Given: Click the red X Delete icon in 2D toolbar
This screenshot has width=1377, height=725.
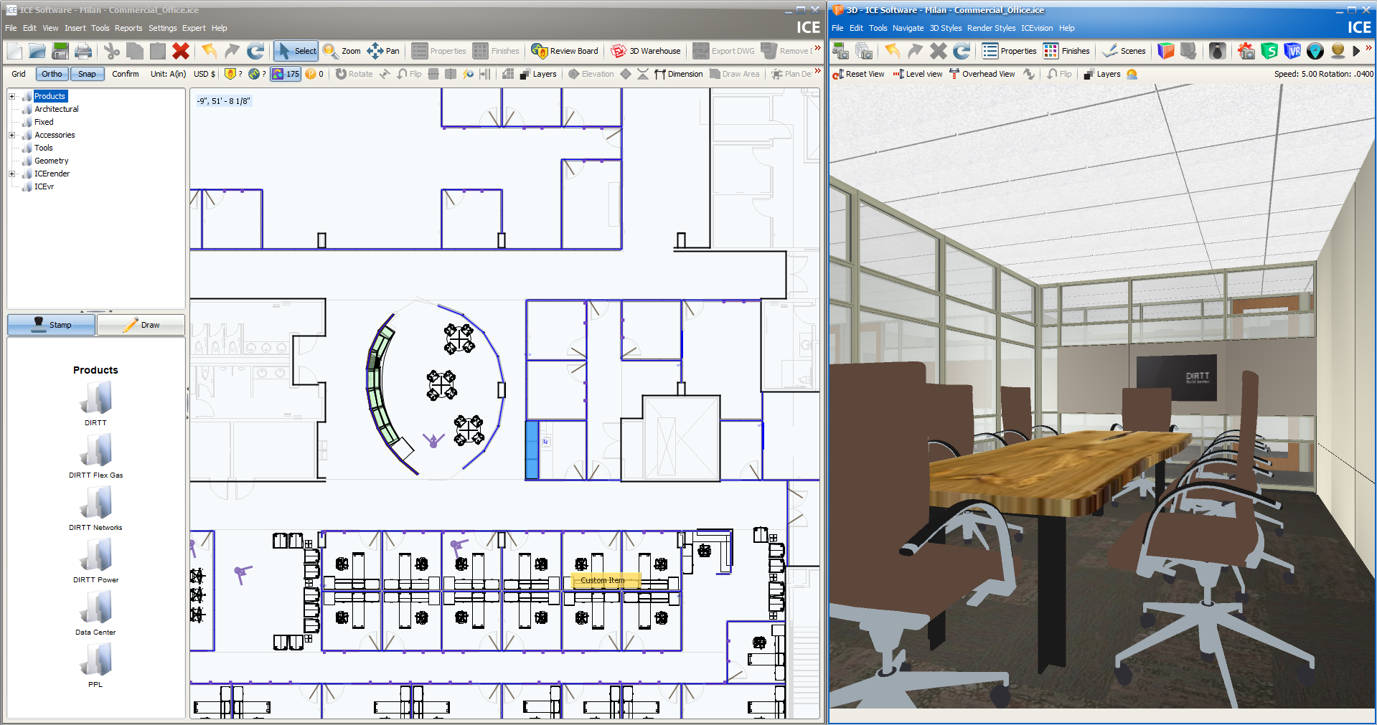Looking at the screenshot, I should click(181, 51).
